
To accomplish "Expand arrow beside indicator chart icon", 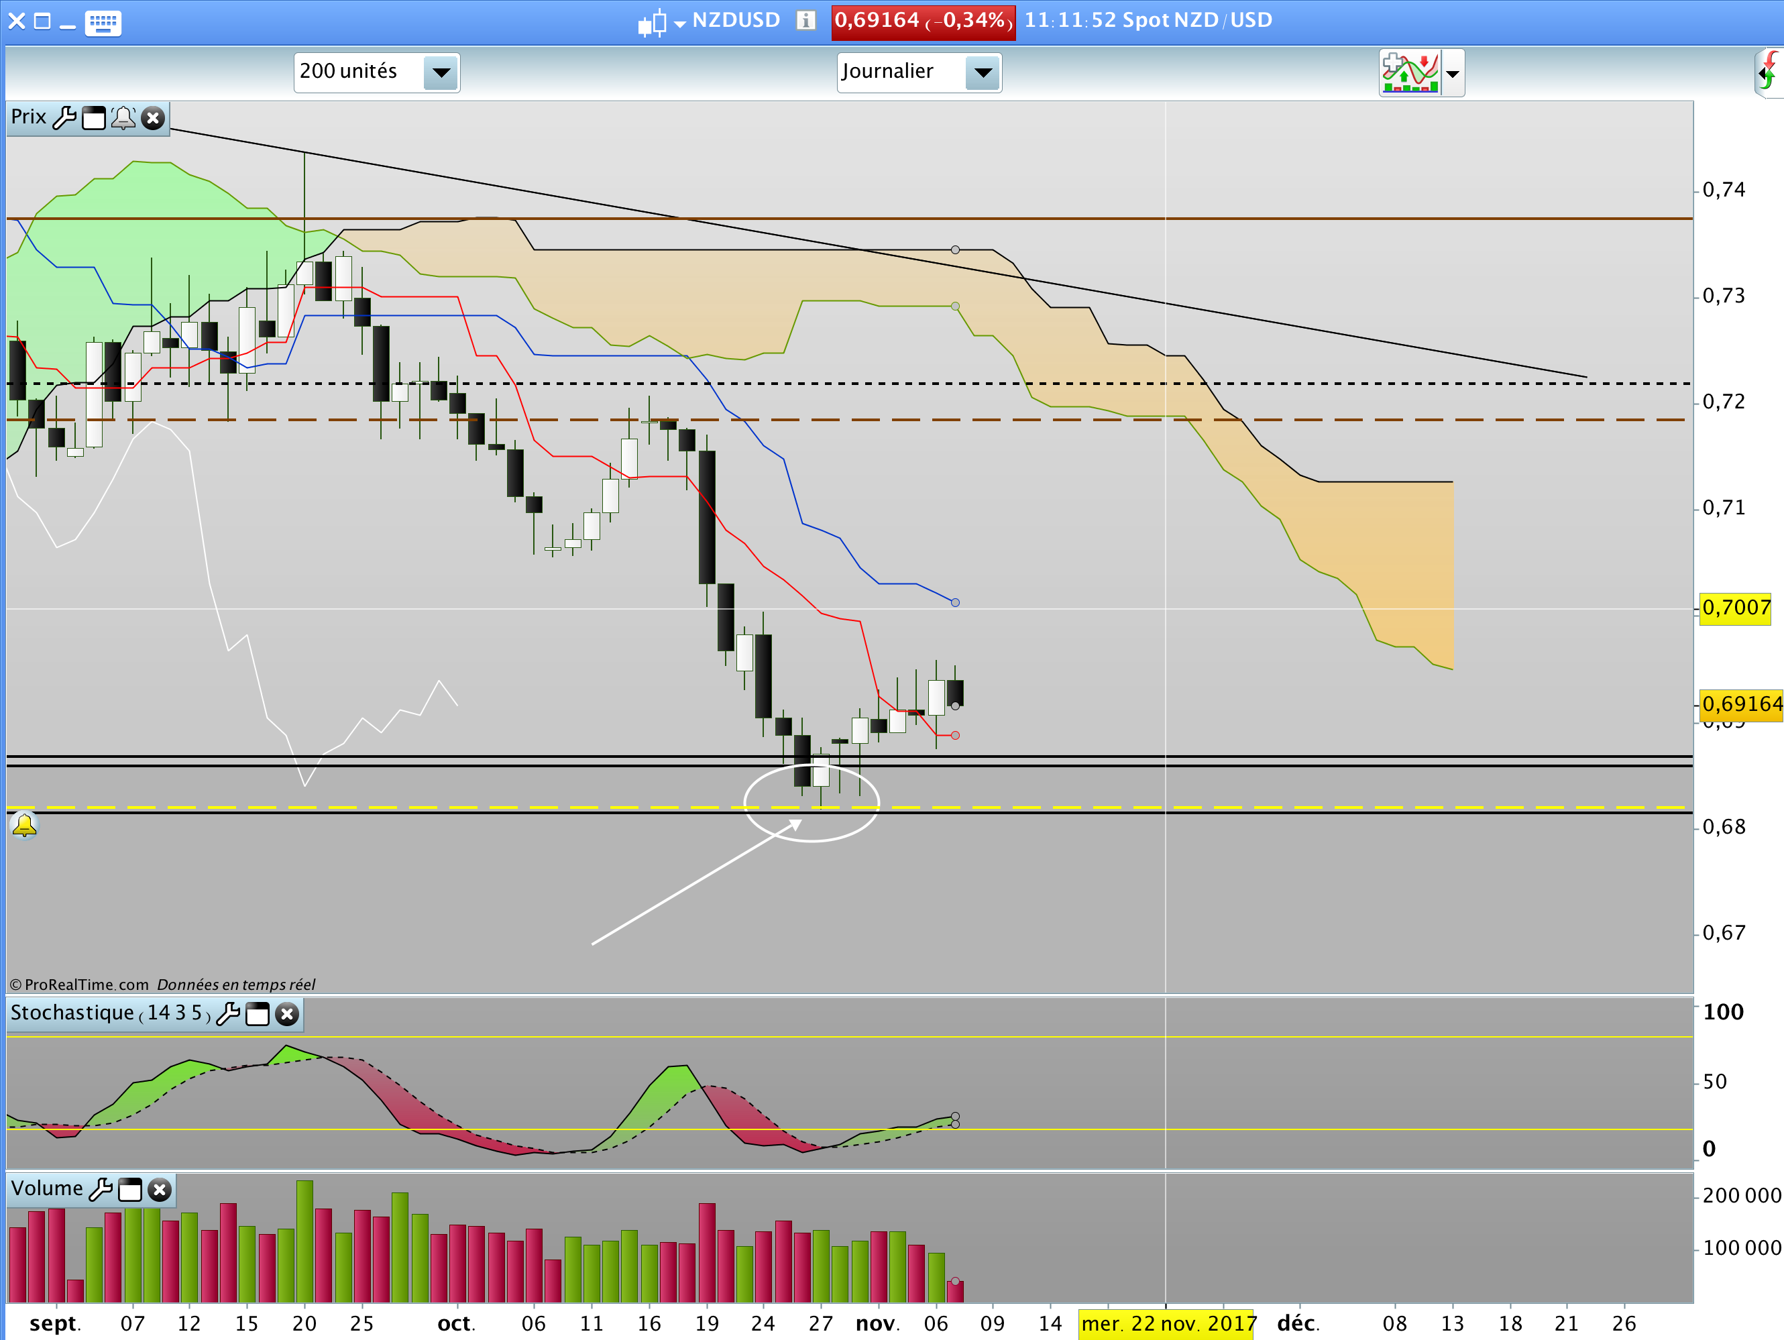I will 1453,73.
